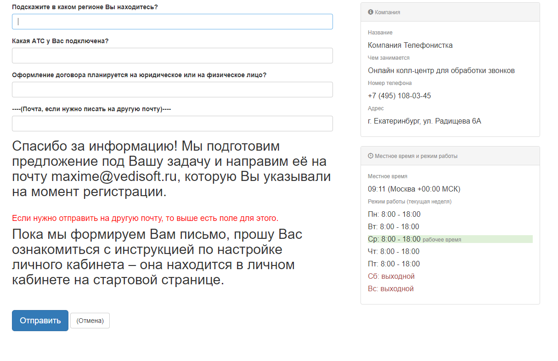Click the phone number +7 (495) 108-03-45

click(399, 96)
